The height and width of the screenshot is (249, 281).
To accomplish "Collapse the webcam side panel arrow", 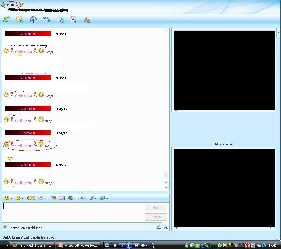I will pyautogui.click(x=278, y=32).
